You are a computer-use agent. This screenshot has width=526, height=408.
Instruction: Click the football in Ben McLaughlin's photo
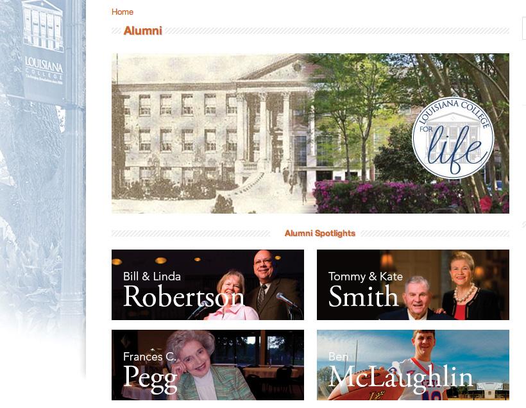click(362, 384)
